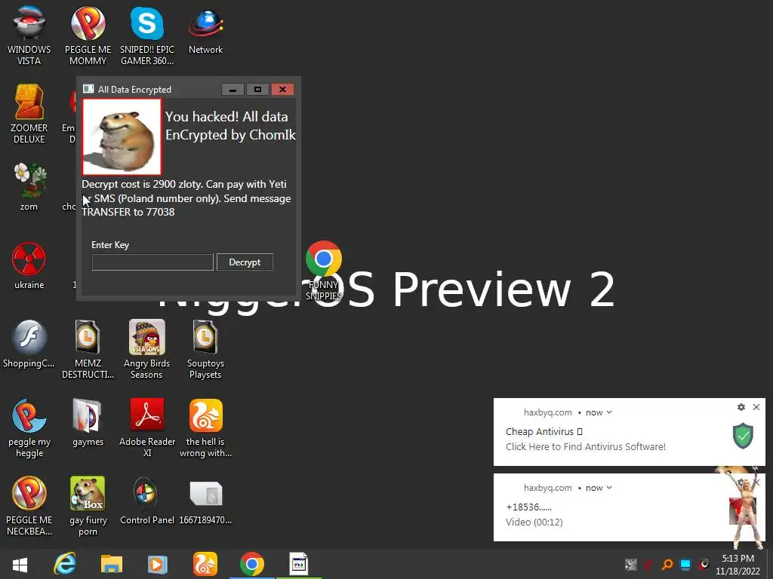
Task: Dismiss the Cheap Antivirus notification
Action: [x=756, y=407]
